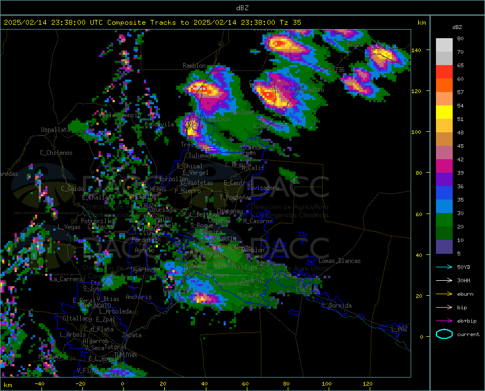Pick the bright green 20–30 dBZ swatch
485x391 pixels.
(x=444, y=220)
